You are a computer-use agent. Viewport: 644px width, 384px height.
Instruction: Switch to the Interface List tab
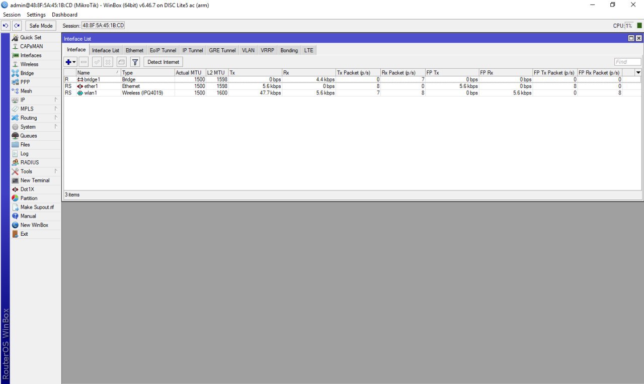pyautogui.click(x=106, y=50)
